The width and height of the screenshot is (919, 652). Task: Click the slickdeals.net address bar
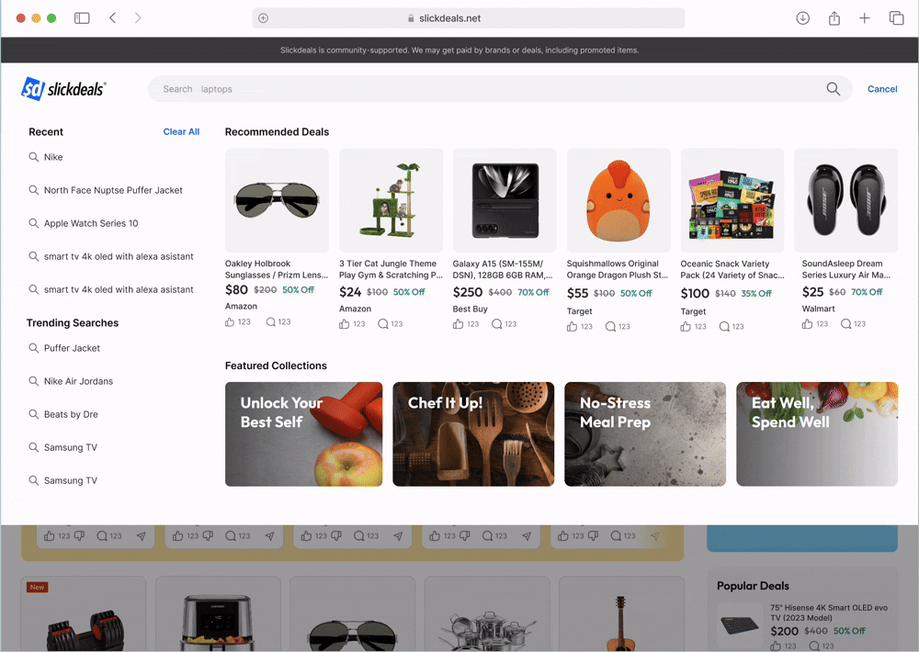[469, 18]
